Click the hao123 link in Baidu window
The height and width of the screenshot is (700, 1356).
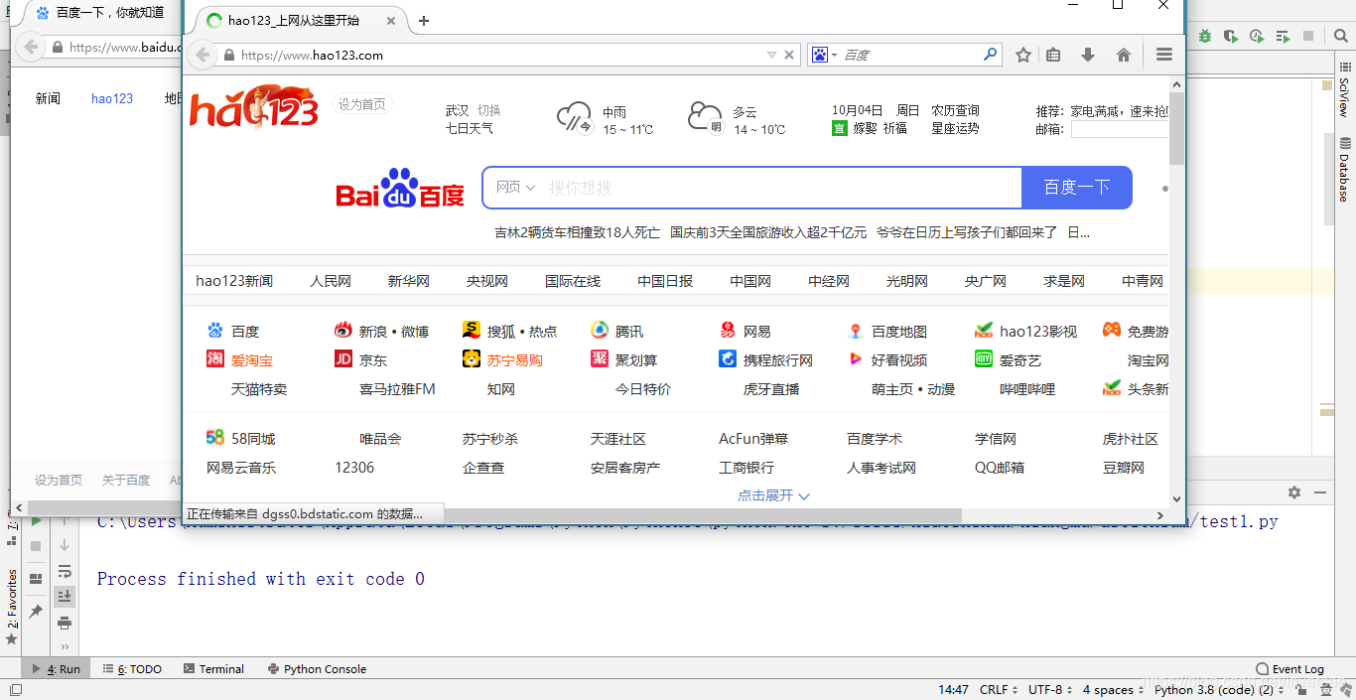pos(112,98)
